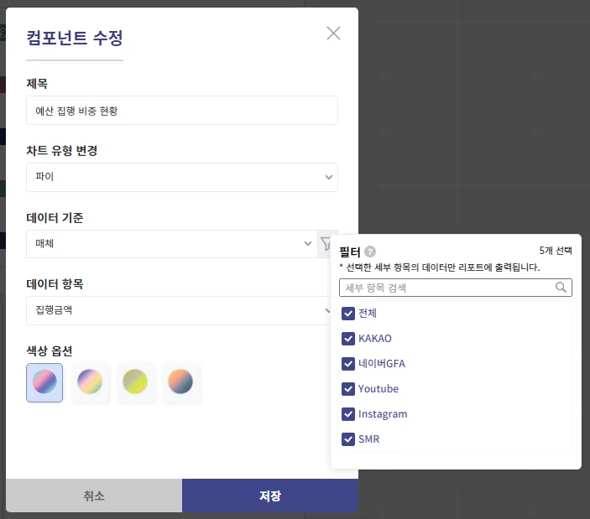This screenshot has width=590, height=519.
Task: Close the 컴포넌트 수정 dialog
Action: (333, 33)
